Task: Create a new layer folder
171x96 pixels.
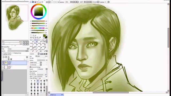Action: 9,57
